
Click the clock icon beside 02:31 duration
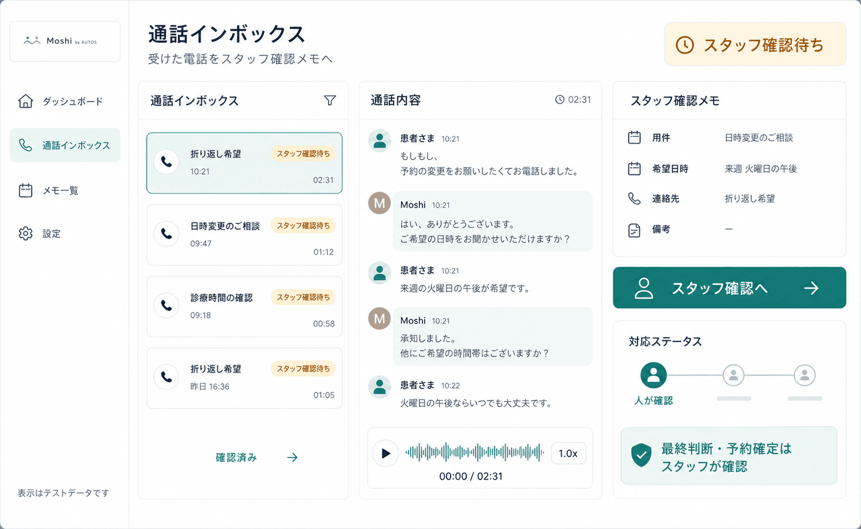[560, 99]
